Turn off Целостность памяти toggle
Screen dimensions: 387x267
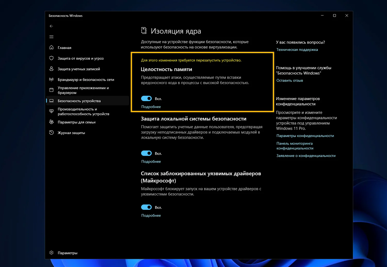(146, 98)
